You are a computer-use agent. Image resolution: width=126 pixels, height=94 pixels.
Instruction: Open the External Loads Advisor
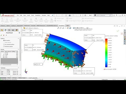(x=18, y=20)
